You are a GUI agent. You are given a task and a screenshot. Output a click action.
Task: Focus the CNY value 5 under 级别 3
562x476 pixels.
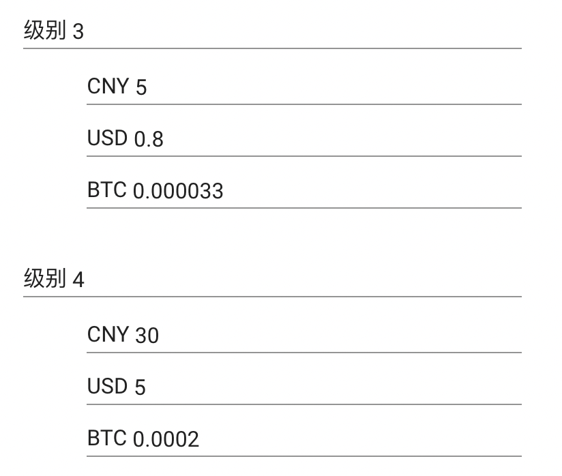pos(141,88)
